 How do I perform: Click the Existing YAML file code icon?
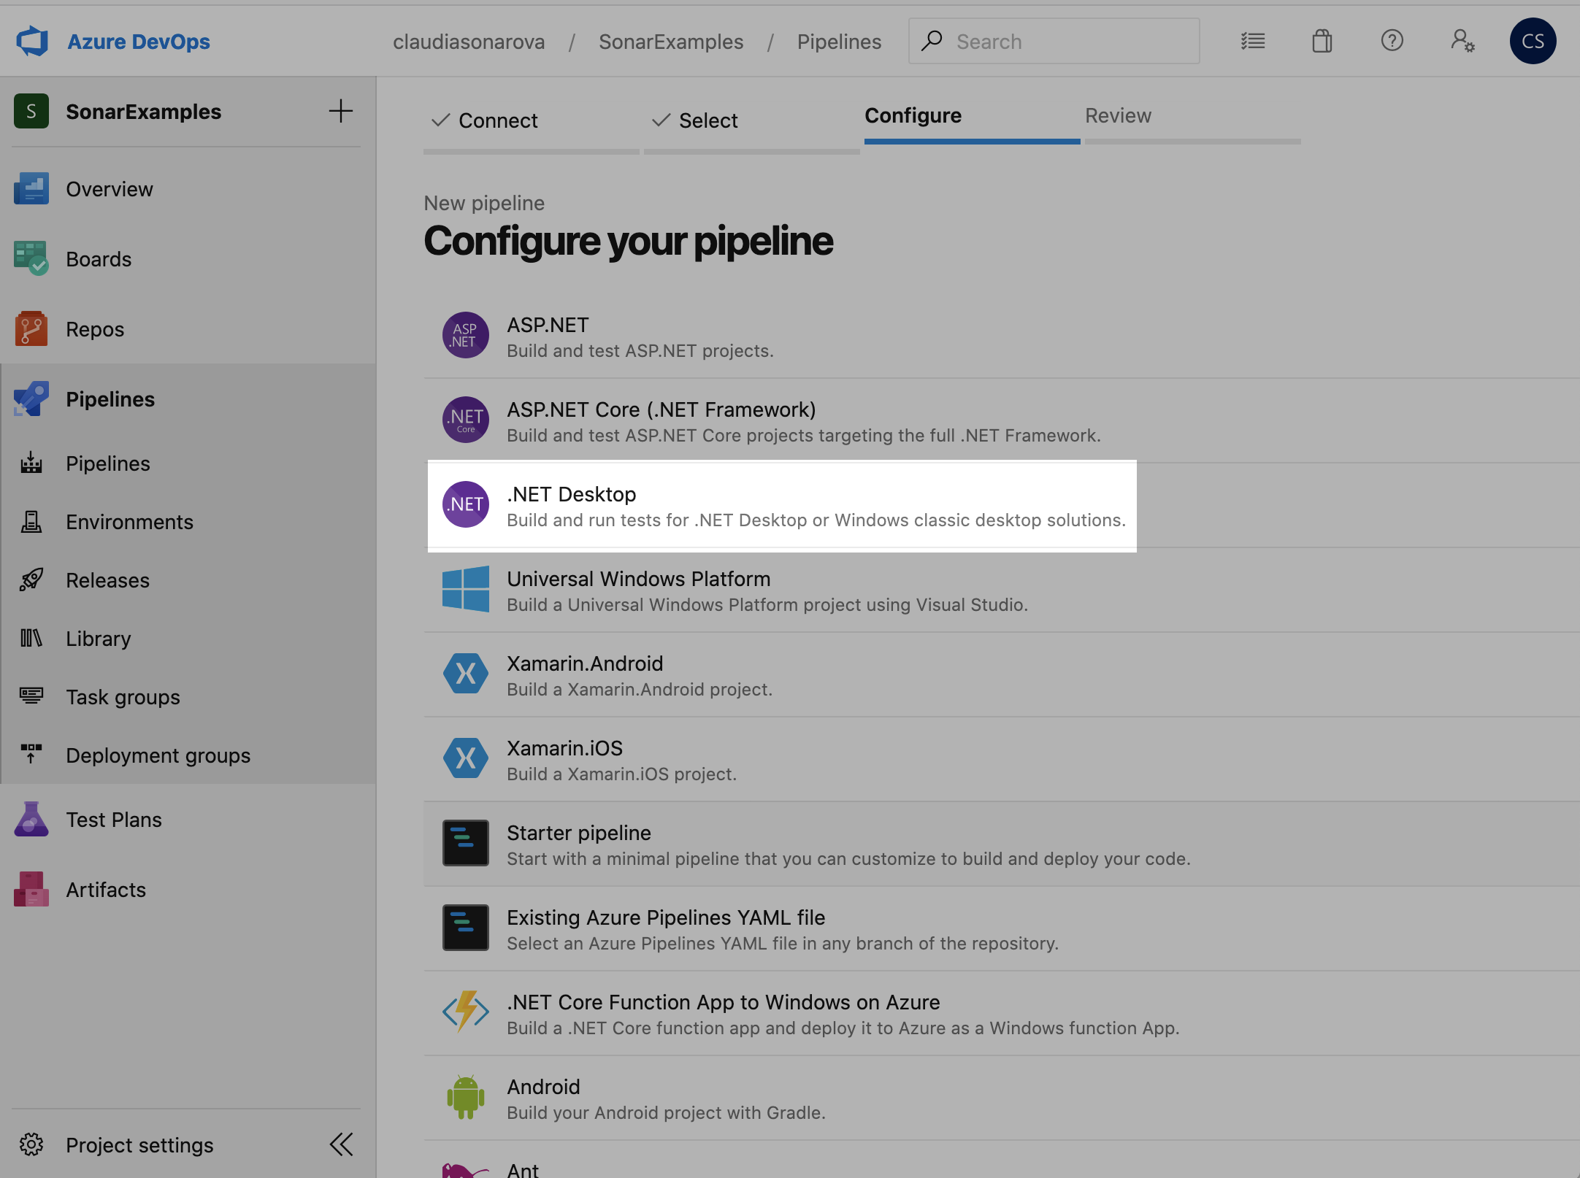tap(466, 928)
